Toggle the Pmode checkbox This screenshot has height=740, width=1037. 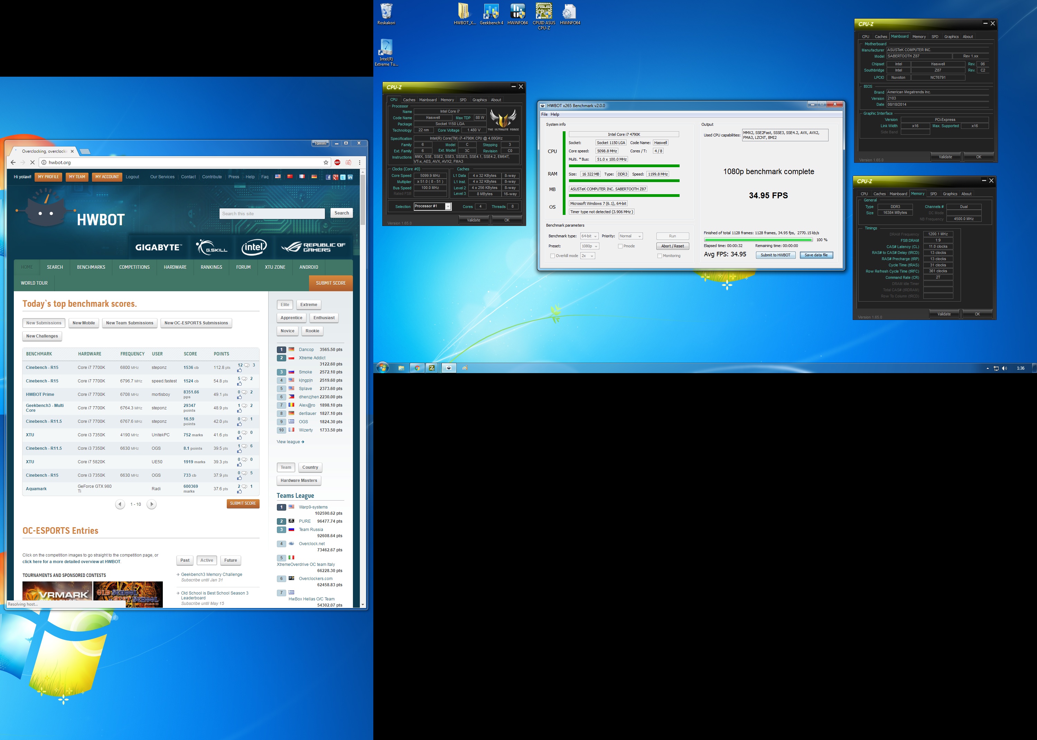(620, 246)
